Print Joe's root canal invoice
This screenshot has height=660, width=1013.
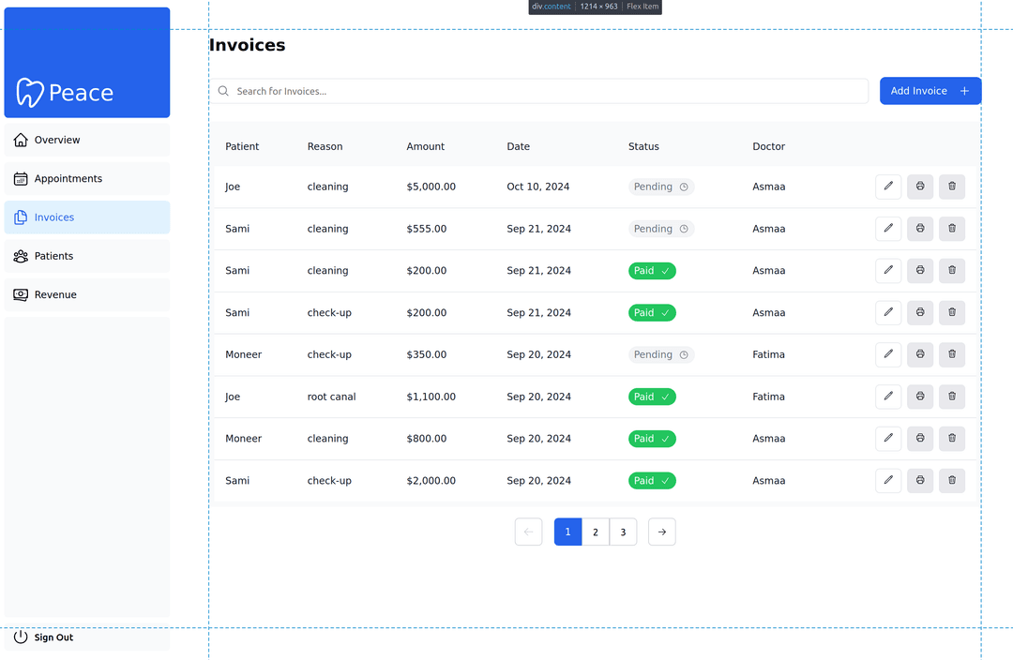click(x=920, y=397)
